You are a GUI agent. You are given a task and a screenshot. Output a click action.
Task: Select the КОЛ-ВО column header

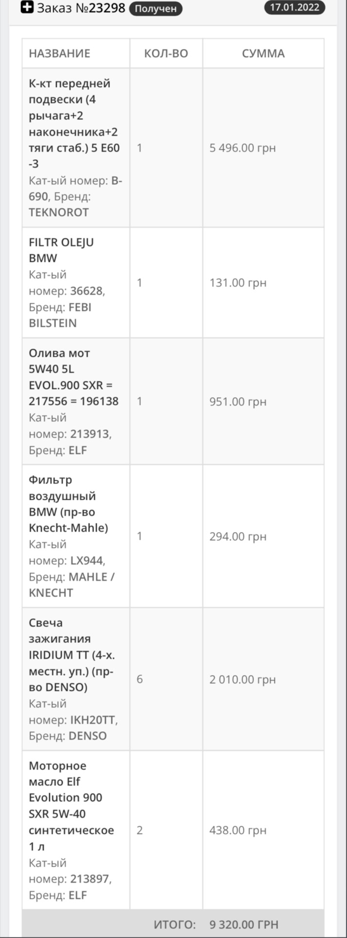pos(166,53)
